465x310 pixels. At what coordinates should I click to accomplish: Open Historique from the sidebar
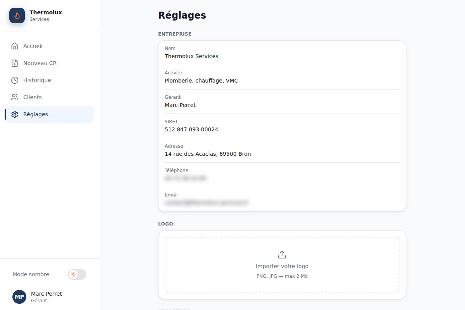[x=50, y=80]
